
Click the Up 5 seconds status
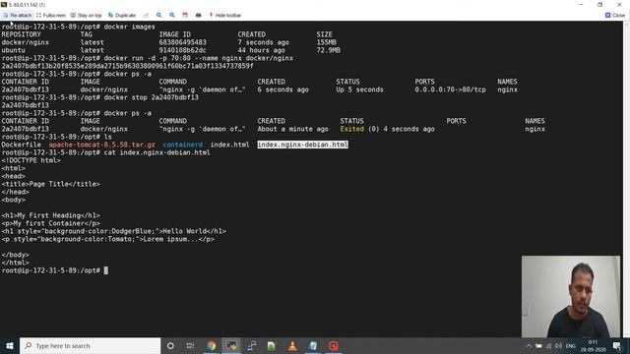(x=359, y=89)
